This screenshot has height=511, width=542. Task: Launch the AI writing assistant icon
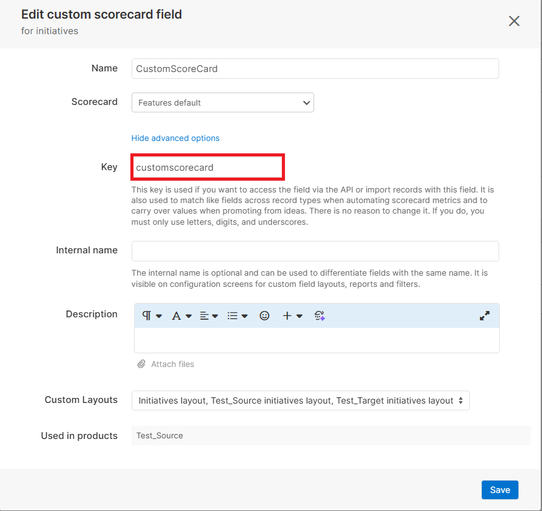tap(320, 316)
